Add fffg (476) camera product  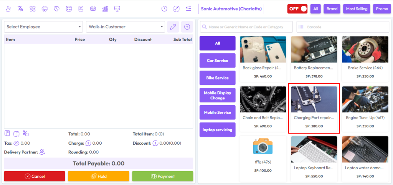(263, 159)
